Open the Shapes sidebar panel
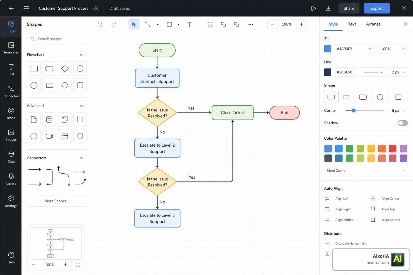 click(x=11, y=27)
